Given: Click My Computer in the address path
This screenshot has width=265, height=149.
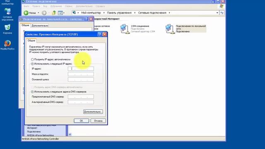Looking at the screenshot, I should tap(91, 13).
